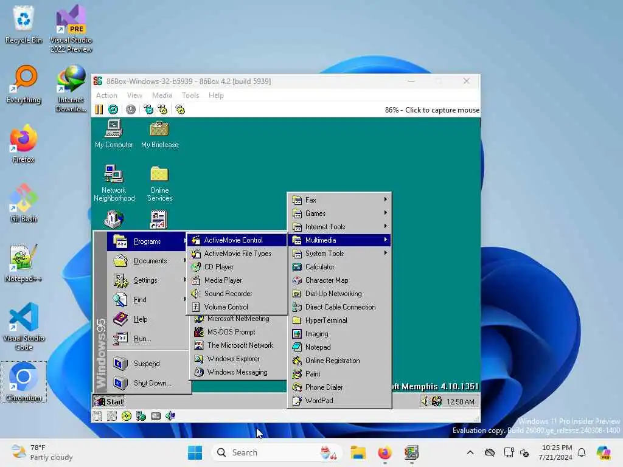Open Windows Messaging
This screenshot has height=467, width=623.
coord(238,372)
